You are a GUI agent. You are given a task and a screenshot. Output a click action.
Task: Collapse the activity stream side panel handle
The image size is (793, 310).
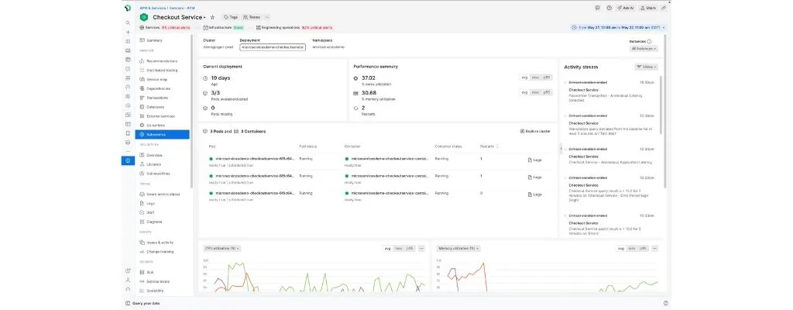point(561,149)
